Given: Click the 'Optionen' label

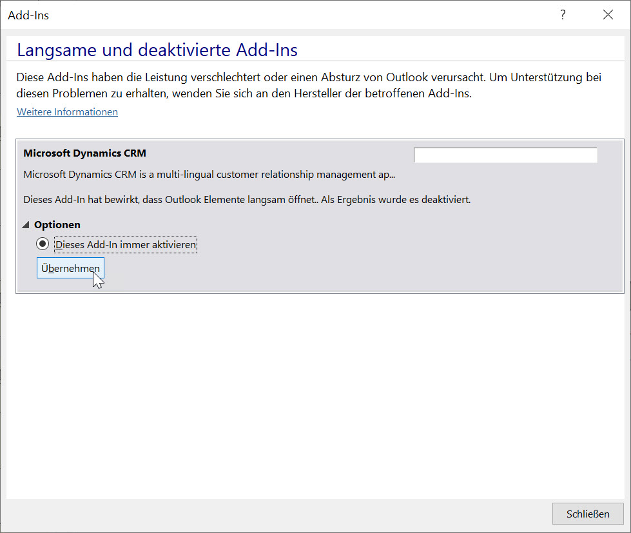Looking at the screenshot, I should click(57, 224).
